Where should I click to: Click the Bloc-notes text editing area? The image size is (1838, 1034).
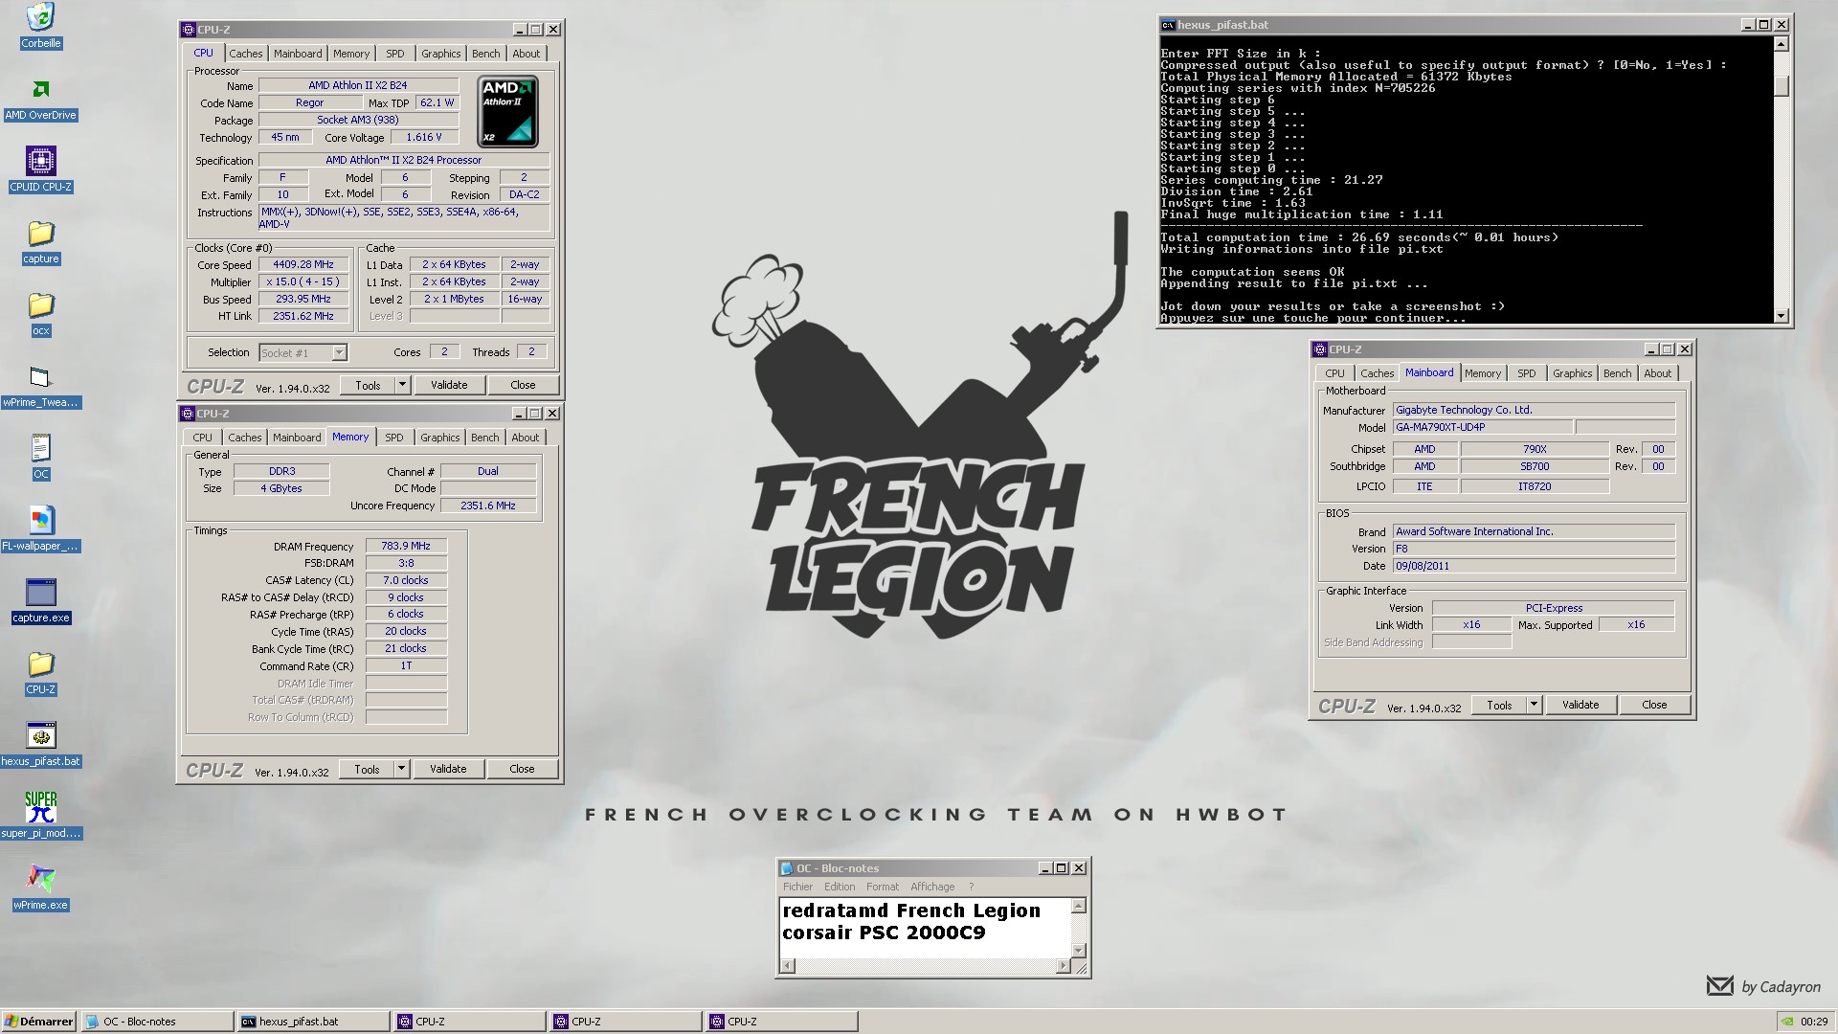pos(926,928)
